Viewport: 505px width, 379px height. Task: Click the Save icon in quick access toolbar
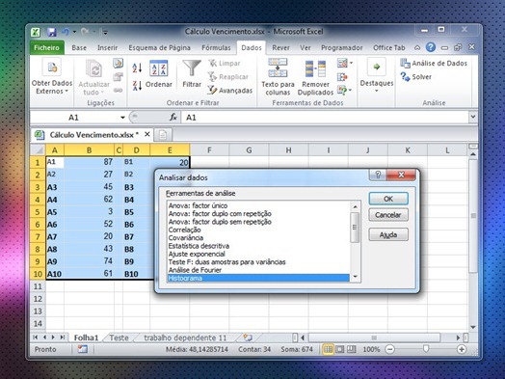pyautogui.click(x=51, y=32)
